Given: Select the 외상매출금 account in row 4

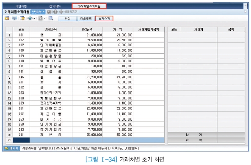Looking at the screenshot, I should (x=51, y=50).
